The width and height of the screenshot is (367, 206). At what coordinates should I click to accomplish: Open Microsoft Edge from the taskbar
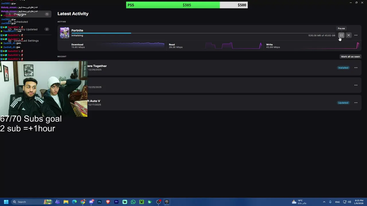[x=74, y=202]
